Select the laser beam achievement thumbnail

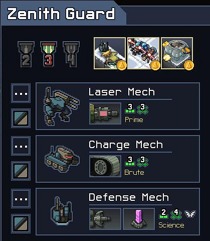click(x=143, y=53)
